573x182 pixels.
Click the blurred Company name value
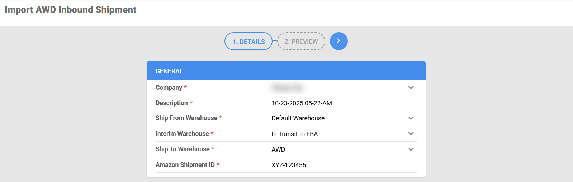[287, 88]
